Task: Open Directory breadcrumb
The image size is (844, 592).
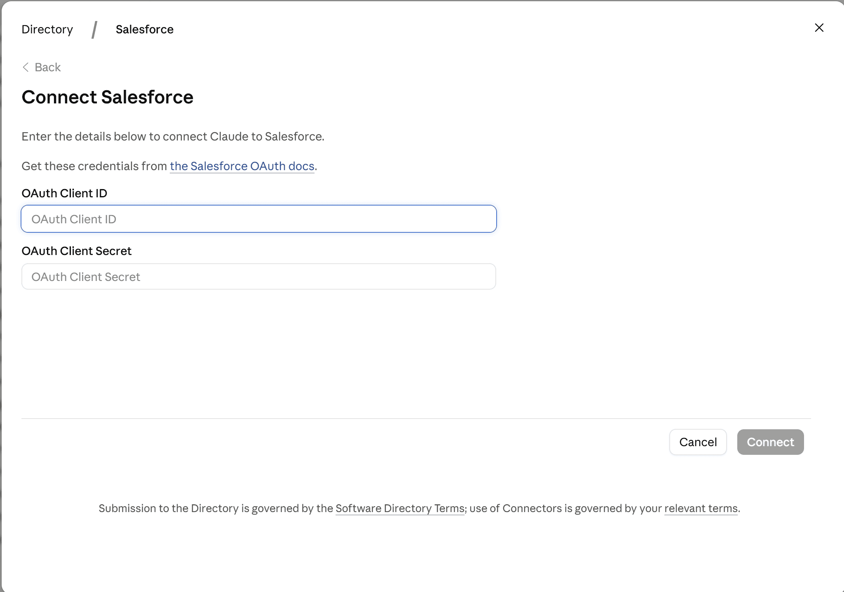Action: (47, 29)
